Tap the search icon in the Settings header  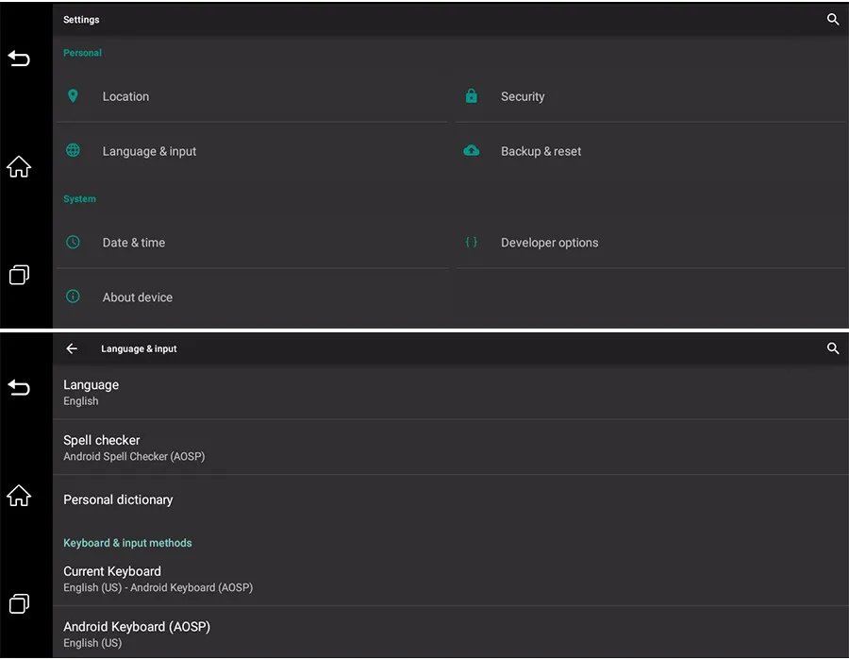[833, 19]
